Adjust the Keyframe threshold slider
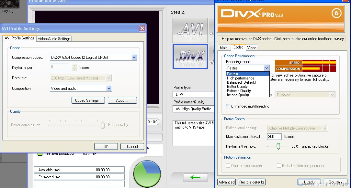The height and width of the screenshot is (188, 351). (278, 146)
